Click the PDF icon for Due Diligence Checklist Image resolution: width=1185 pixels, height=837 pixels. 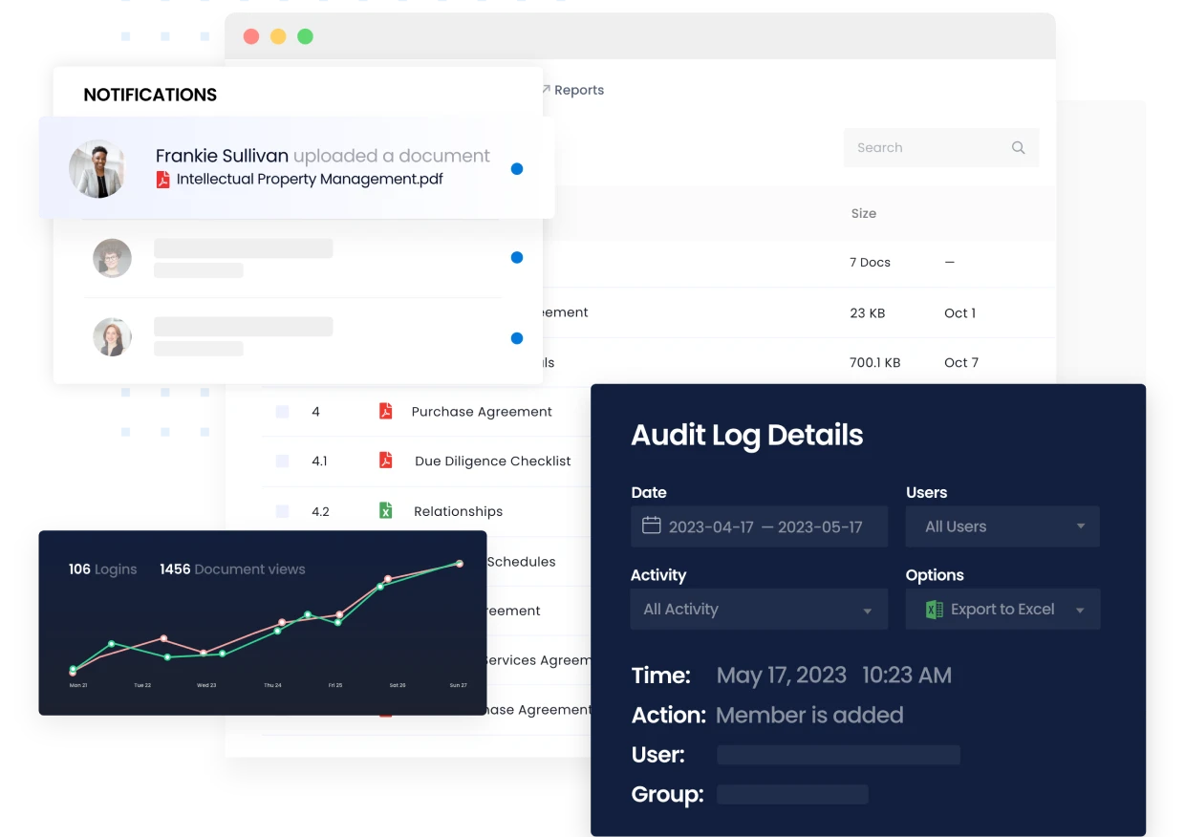385,461
